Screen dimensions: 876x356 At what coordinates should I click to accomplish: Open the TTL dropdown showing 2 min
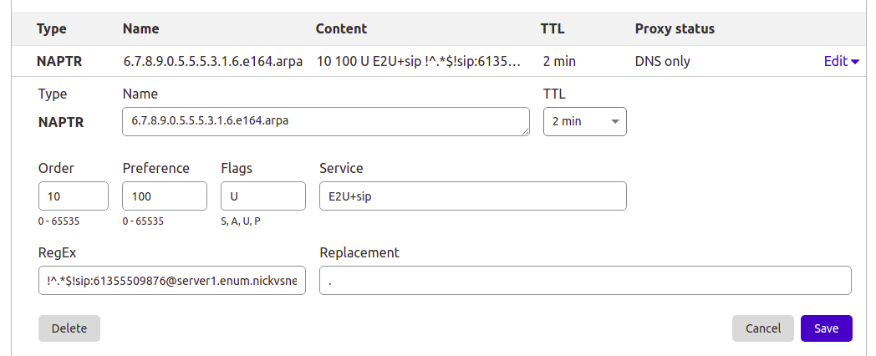pyautogui.click(x=584, y=121)
